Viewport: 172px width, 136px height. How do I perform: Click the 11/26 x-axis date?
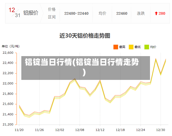39,130
